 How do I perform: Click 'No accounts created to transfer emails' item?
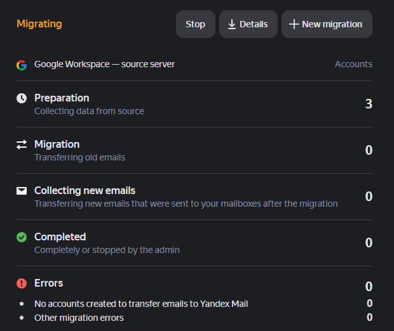pos(141,304)
